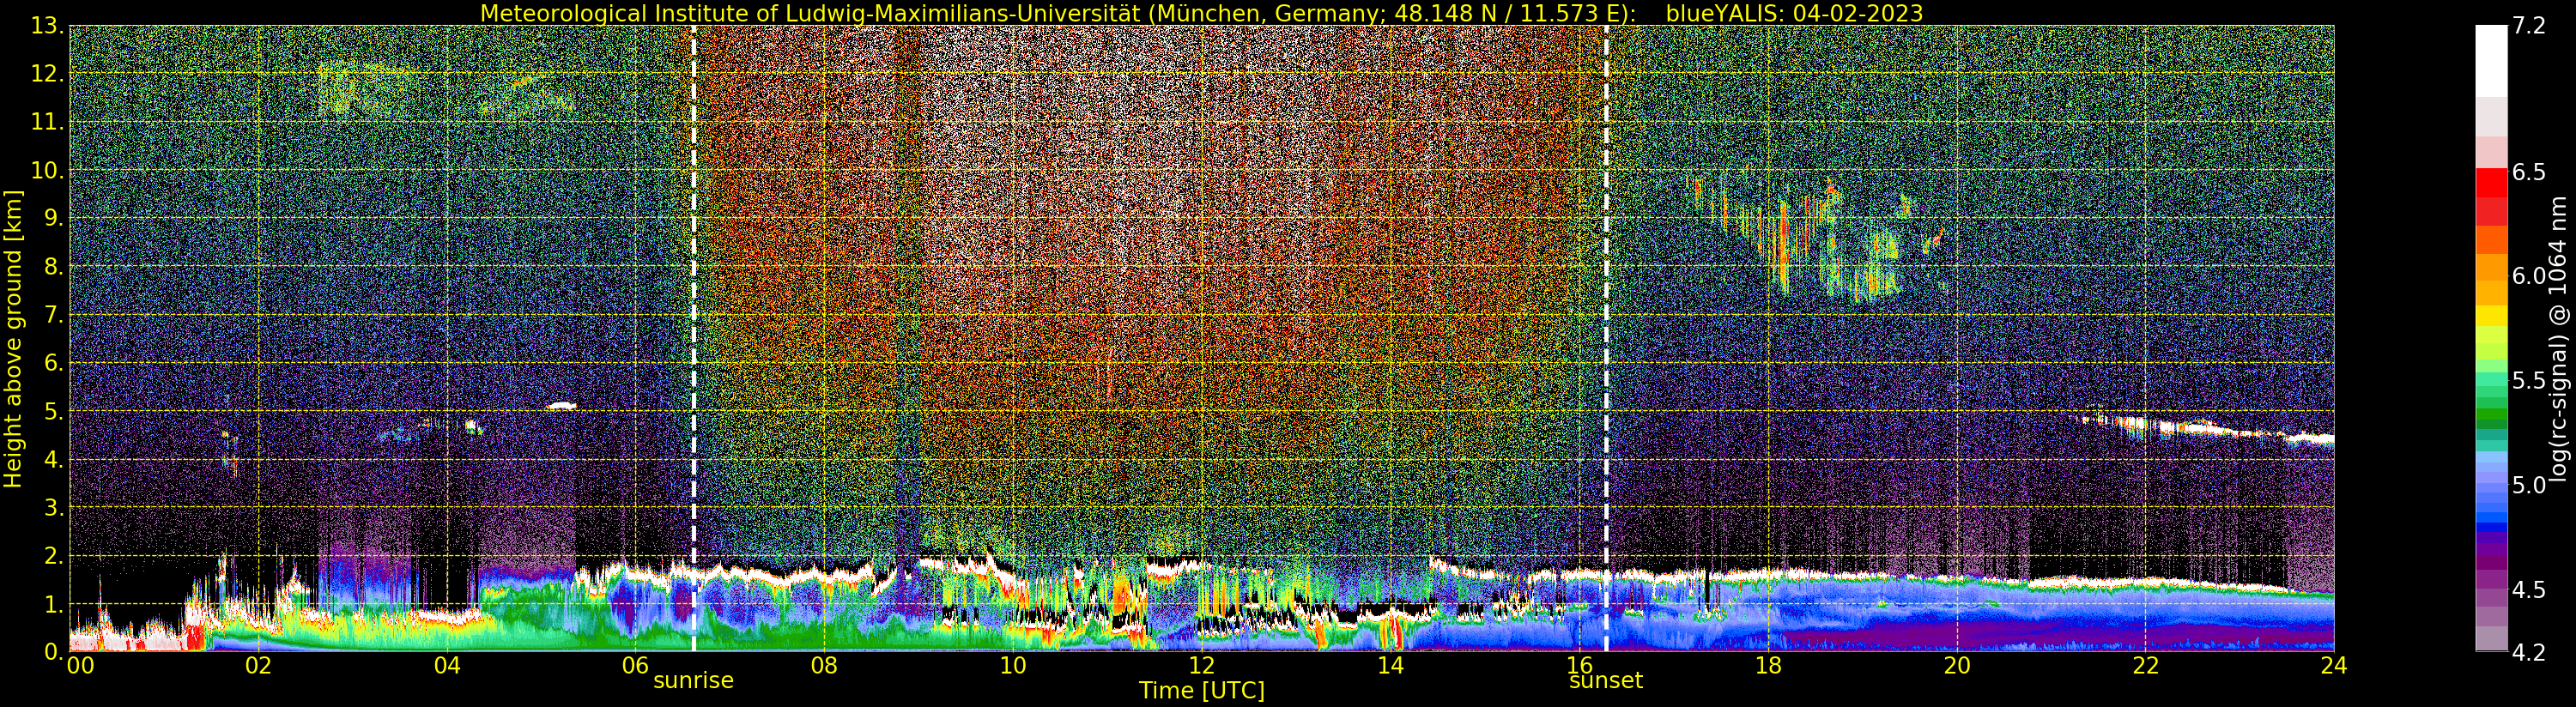Click the '06' time axis tick label
The height and width of the screenshot is (707, 2576).
tap(635, 665)
